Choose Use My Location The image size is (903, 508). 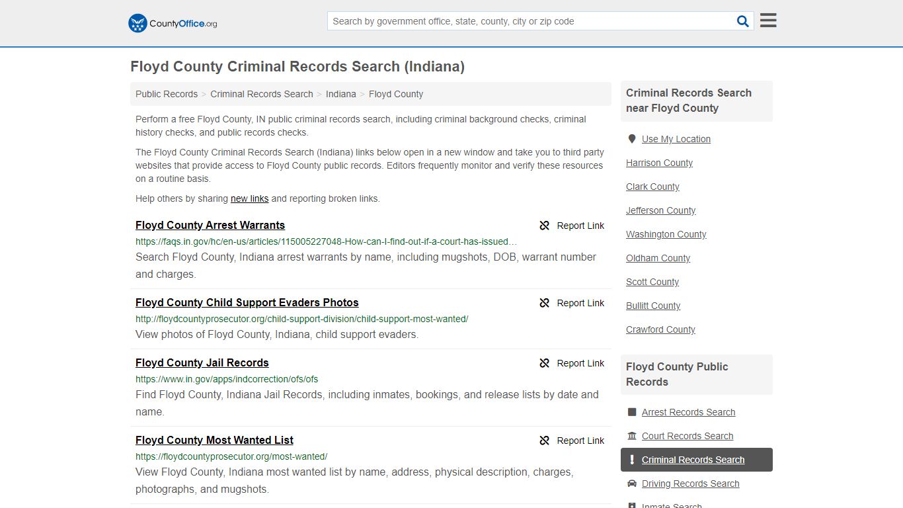[x=676, y=139]
